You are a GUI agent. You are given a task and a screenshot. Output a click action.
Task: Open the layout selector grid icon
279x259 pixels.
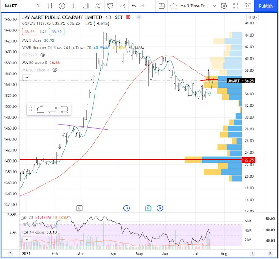(x=162, y=6)
